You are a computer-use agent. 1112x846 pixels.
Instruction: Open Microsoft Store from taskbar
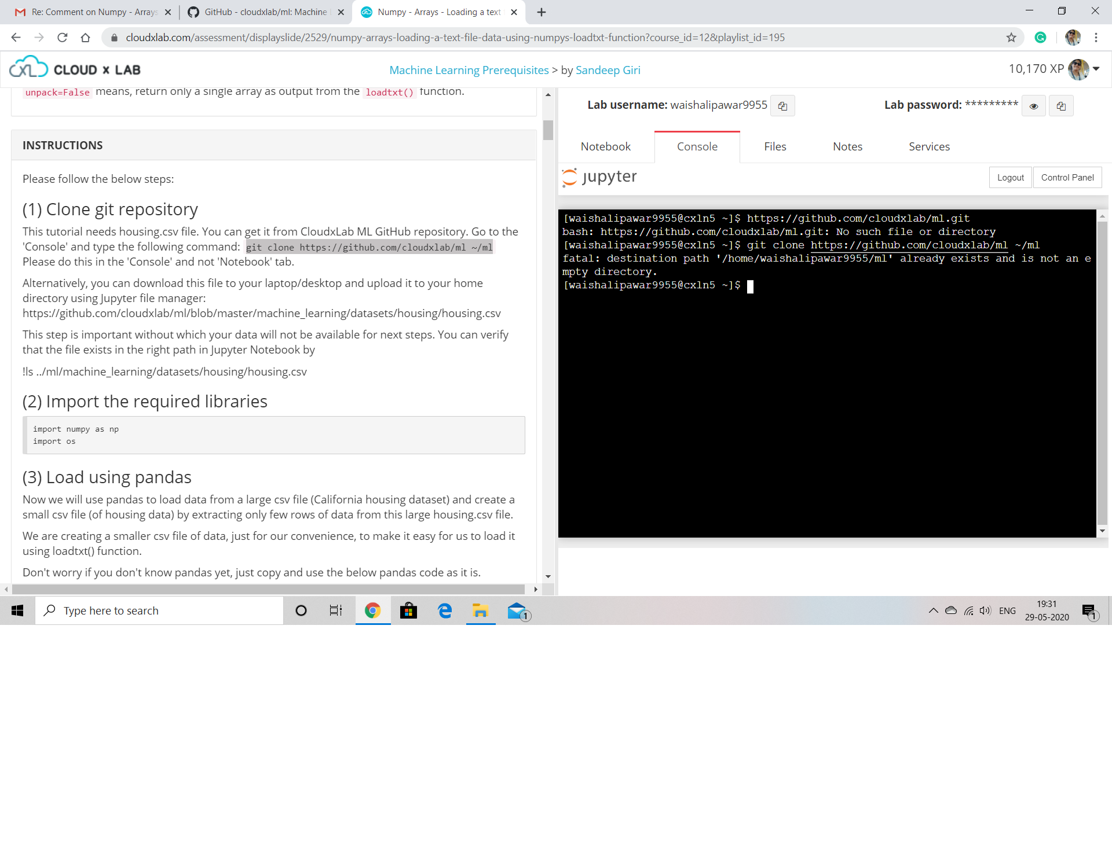(408, 610)
